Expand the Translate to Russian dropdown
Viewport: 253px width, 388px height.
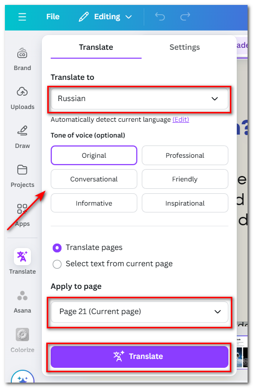click(139, 99)
